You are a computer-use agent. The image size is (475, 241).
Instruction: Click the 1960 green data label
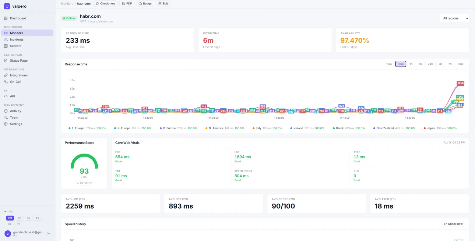(x=460, y=97)
